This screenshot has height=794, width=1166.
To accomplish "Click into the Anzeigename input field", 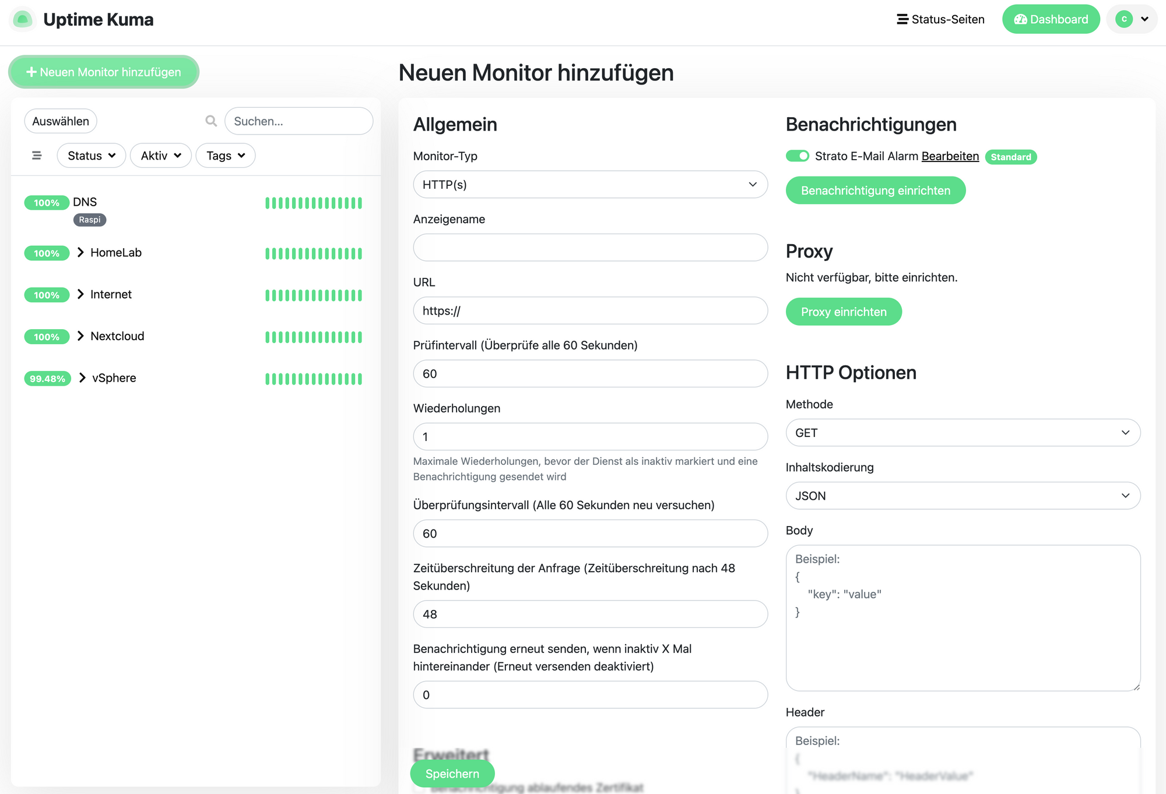I will pyautogui.click(x=590, y=248).
